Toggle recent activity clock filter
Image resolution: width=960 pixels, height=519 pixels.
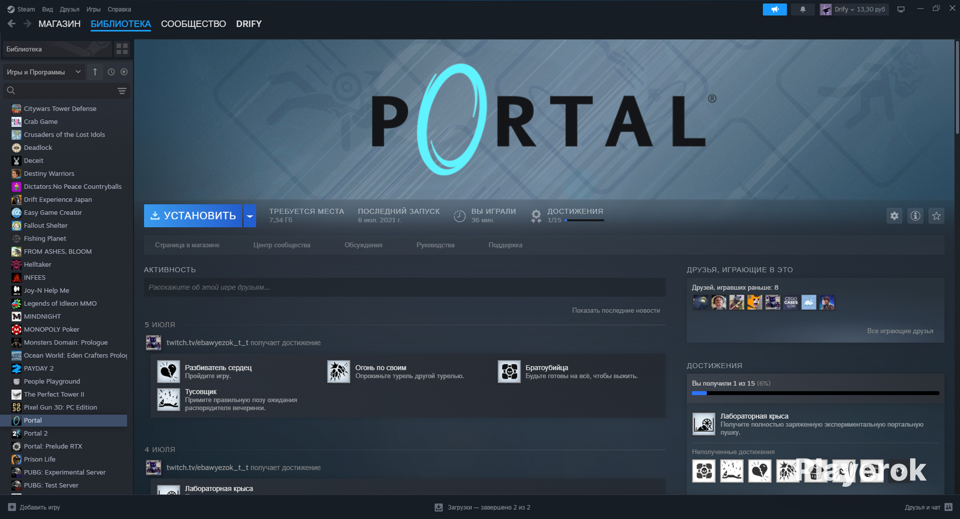111,72
